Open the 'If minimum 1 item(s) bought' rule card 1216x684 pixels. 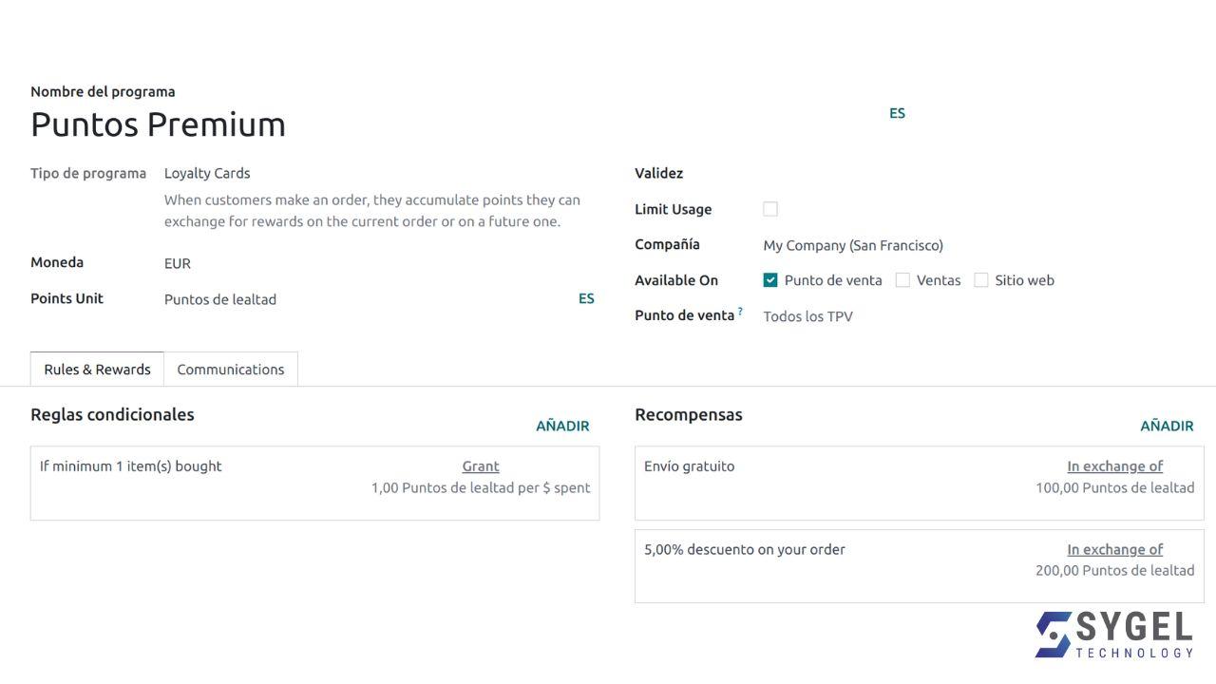coord(314,483)
